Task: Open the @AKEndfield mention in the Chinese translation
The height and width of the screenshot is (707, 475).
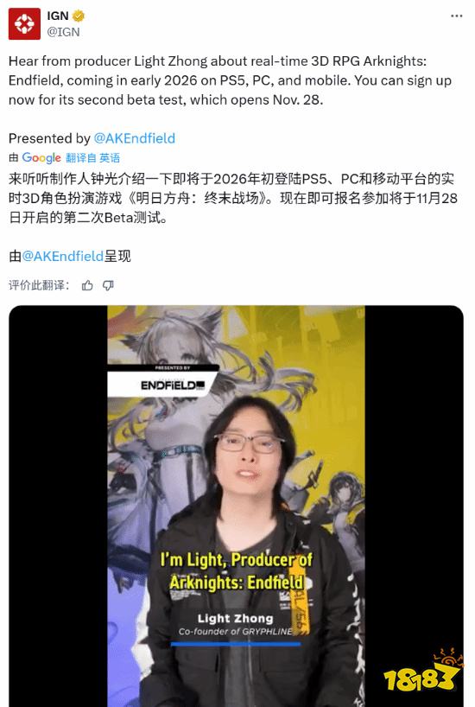Action: tap(63, 256)
